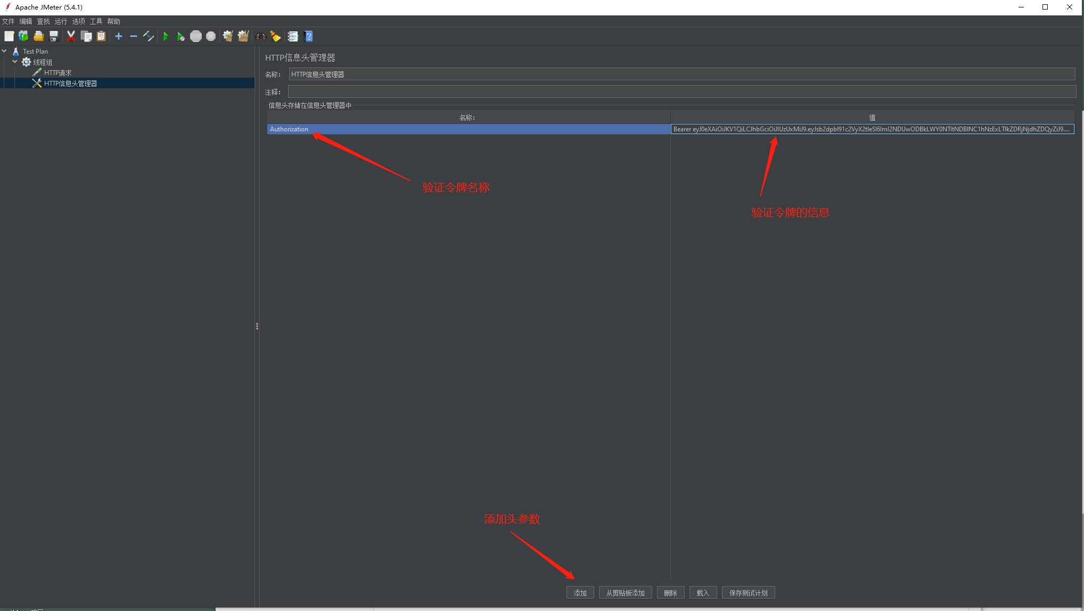Click the Clear all double broom icon
Viewport: 1084px width, 611px height.
coord(243,36)
